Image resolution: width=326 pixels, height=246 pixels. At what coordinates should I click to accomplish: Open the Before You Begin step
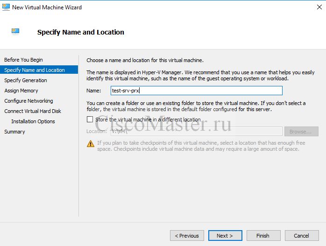[x=23, y=60]
